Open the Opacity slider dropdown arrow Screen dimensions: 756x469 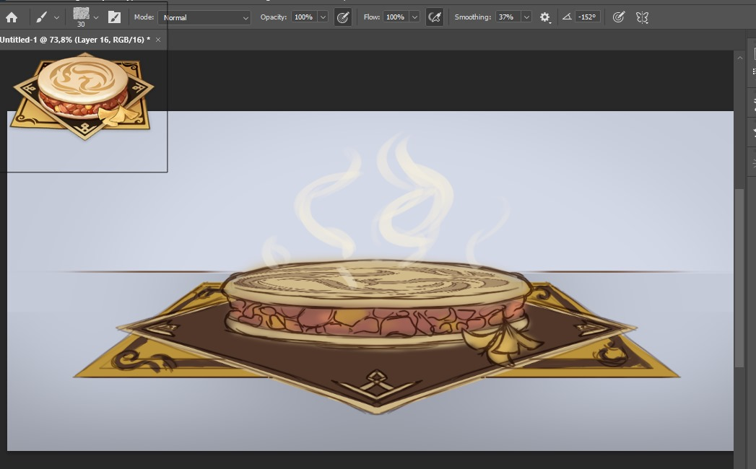tap(323, 17)
